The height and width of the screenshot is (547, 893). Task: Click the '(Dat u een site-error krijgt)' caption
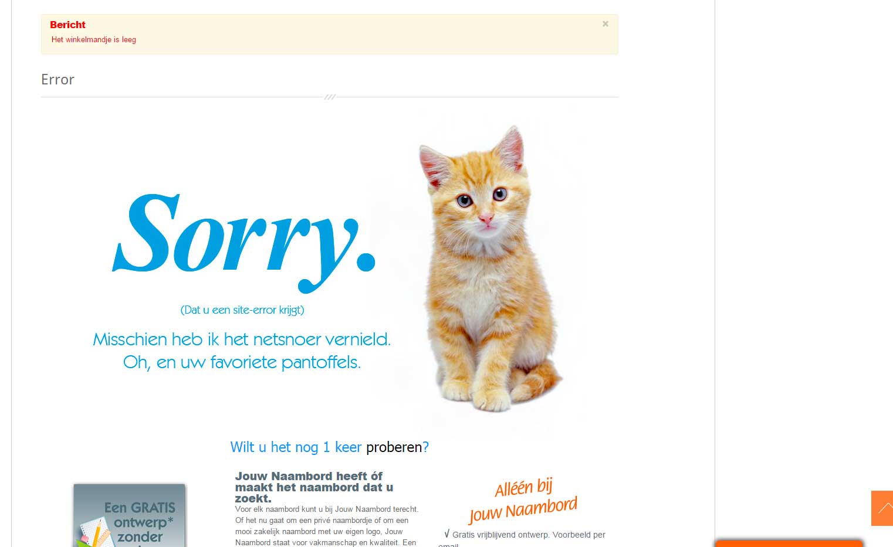coord(242,310)
